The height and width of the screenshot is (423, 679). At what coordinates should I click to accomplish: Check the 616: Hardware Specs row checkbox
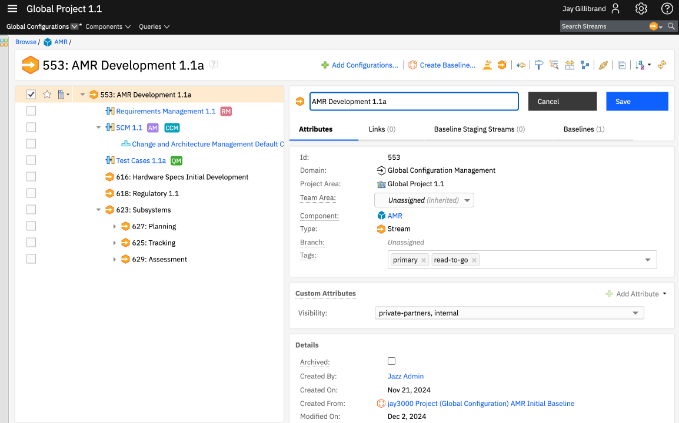click(31, 176)
